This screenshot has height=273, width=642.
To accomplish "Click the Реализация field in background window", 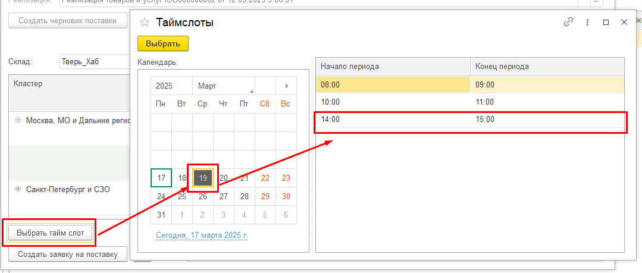I will click(x=320, y=2).
